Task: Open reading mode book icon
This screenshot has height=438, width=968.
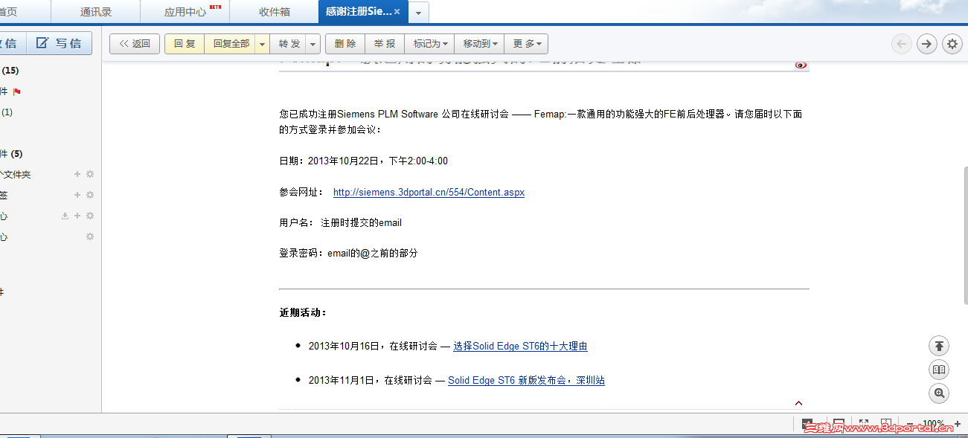Action: [939, 370]
